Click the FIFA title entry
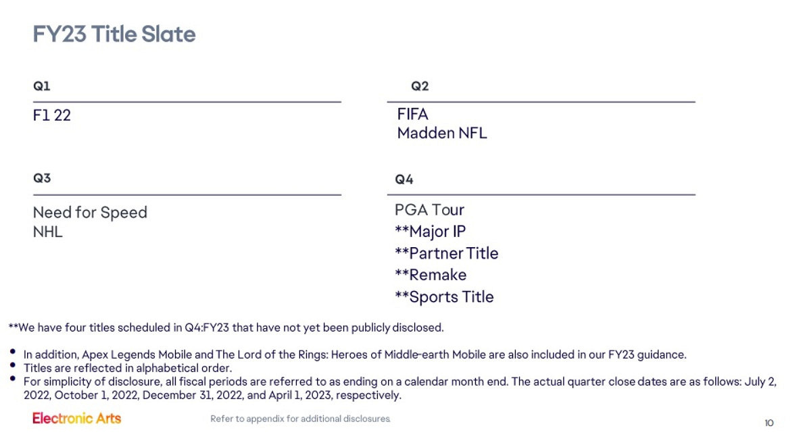 (412, 114)
